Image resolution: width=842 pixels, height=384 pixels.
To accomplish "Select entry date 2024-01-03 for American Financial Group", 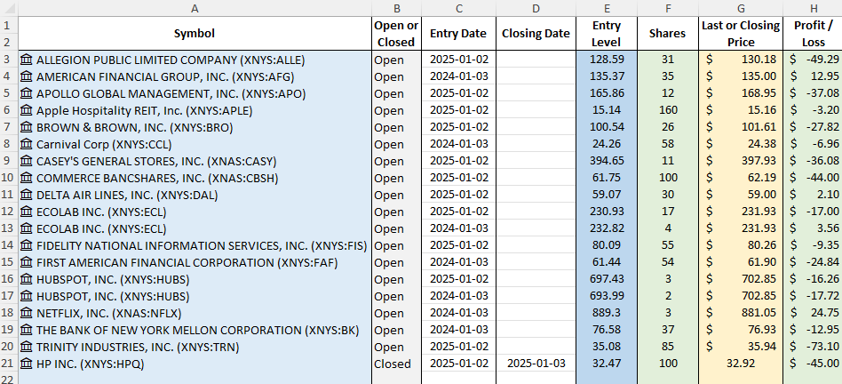I will pos(458,76).
